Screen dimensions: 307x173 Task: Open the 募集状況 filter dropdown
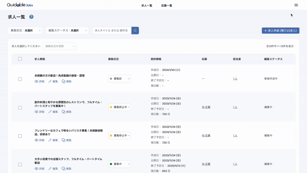tap(25, 30)
